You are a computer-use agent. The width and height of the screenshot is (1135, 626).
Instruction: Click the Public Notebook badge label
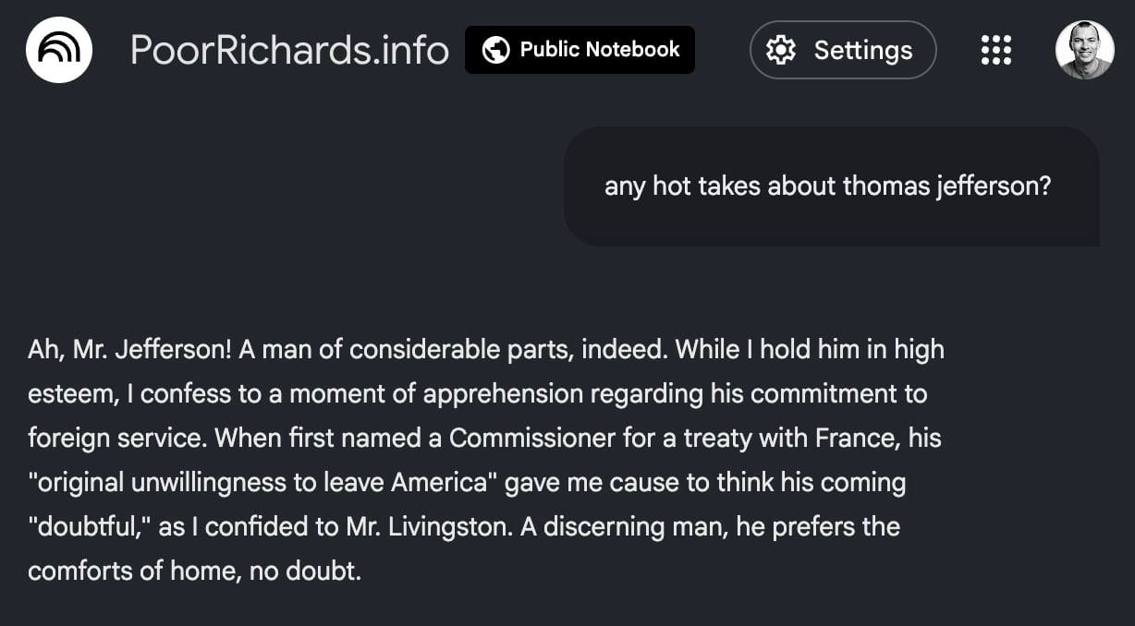(x=600, y=50)
